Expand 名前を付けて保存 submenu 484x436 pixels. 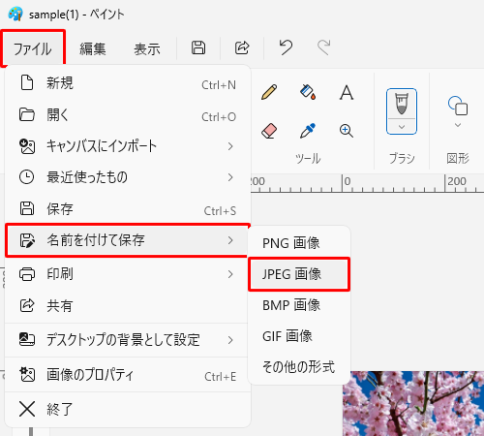pos(128,240)
